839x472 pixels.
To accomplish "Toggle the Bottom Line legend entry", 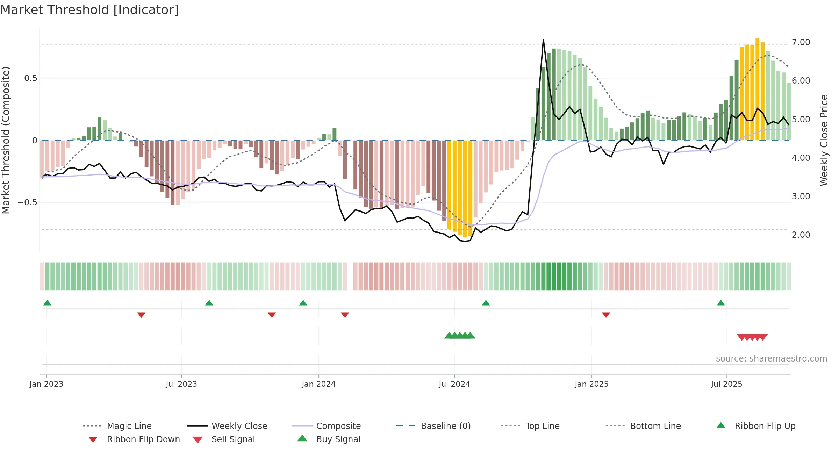I will pyautogui.click(x=643, y=426).
